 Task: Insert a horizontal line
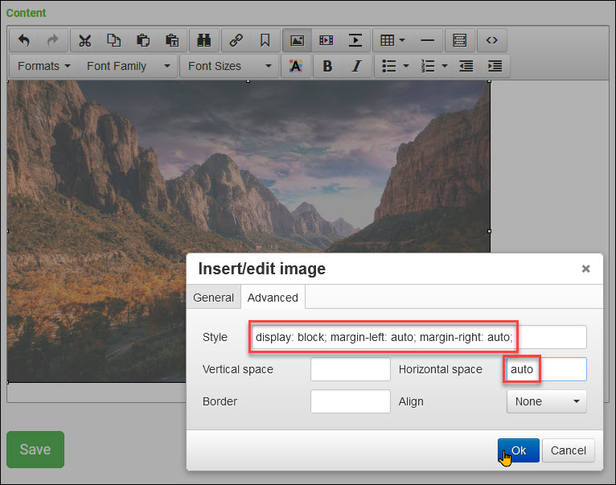(427, 40)
